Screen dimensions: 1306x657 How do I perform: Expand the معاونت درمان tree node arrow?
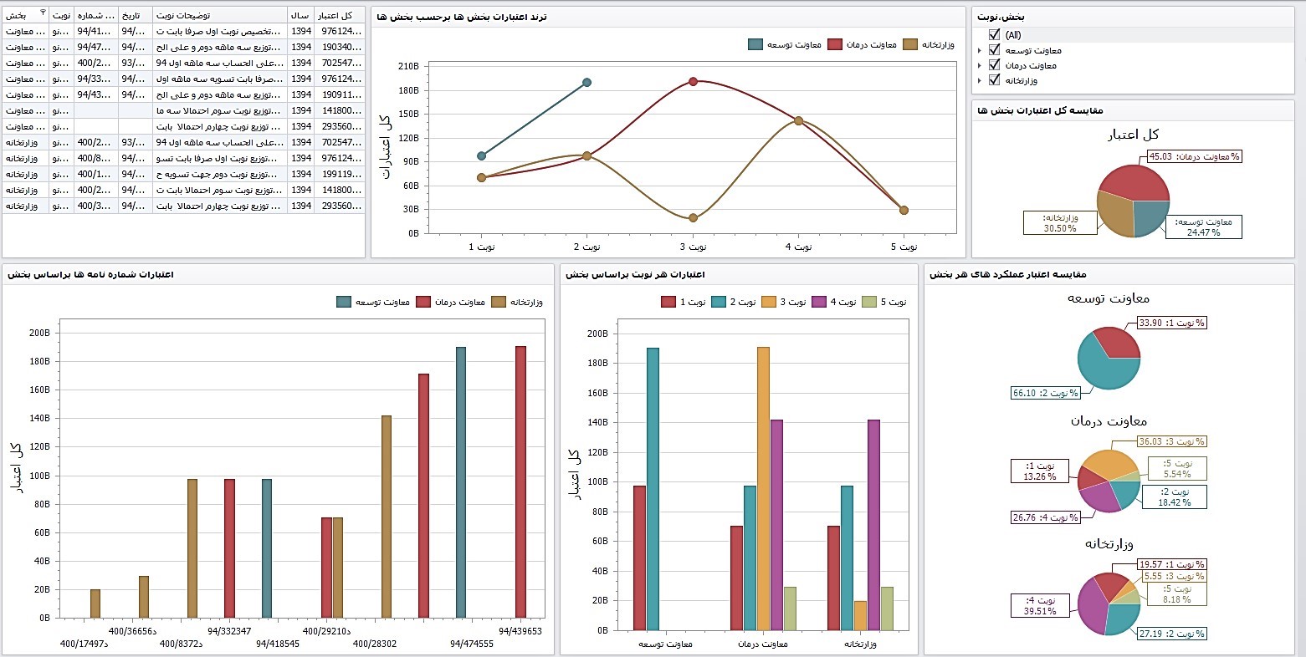coord(980,66)
